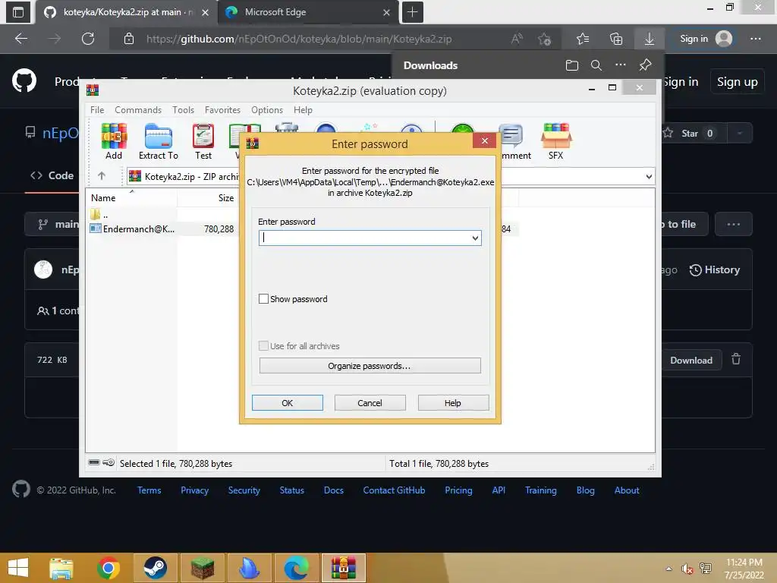The width and height of the screenshot is (777, 583).
Task: Open the Commands menu in WinRAR
Action: pos(138,109)
